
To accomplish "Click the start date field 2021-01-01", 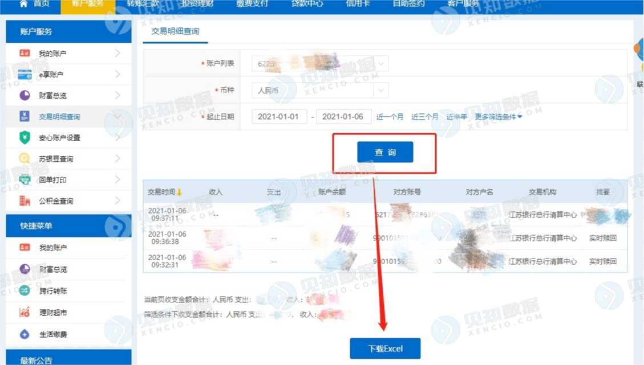I will point(280,117).
